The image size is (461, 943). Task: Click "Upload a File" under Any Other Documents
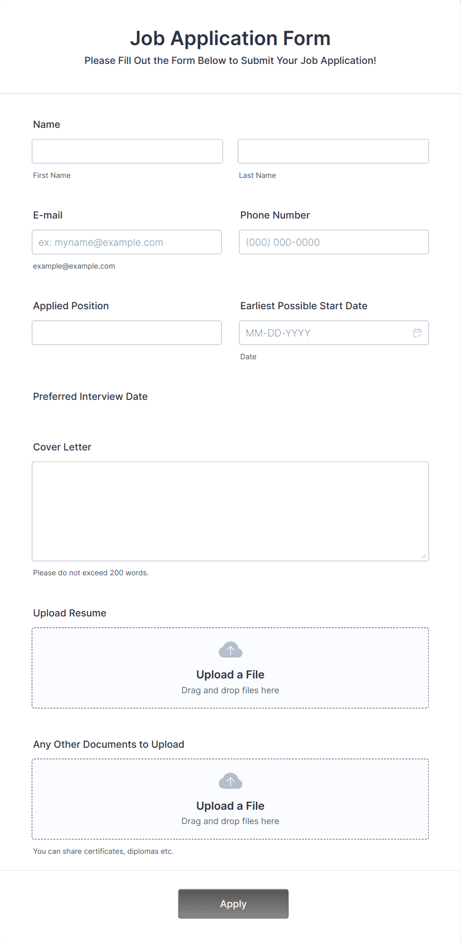click(230, 806)
